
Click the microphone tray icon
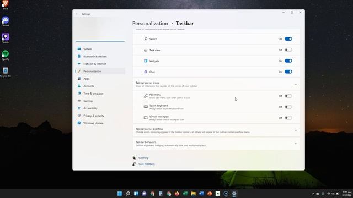[x=323, y=194]
